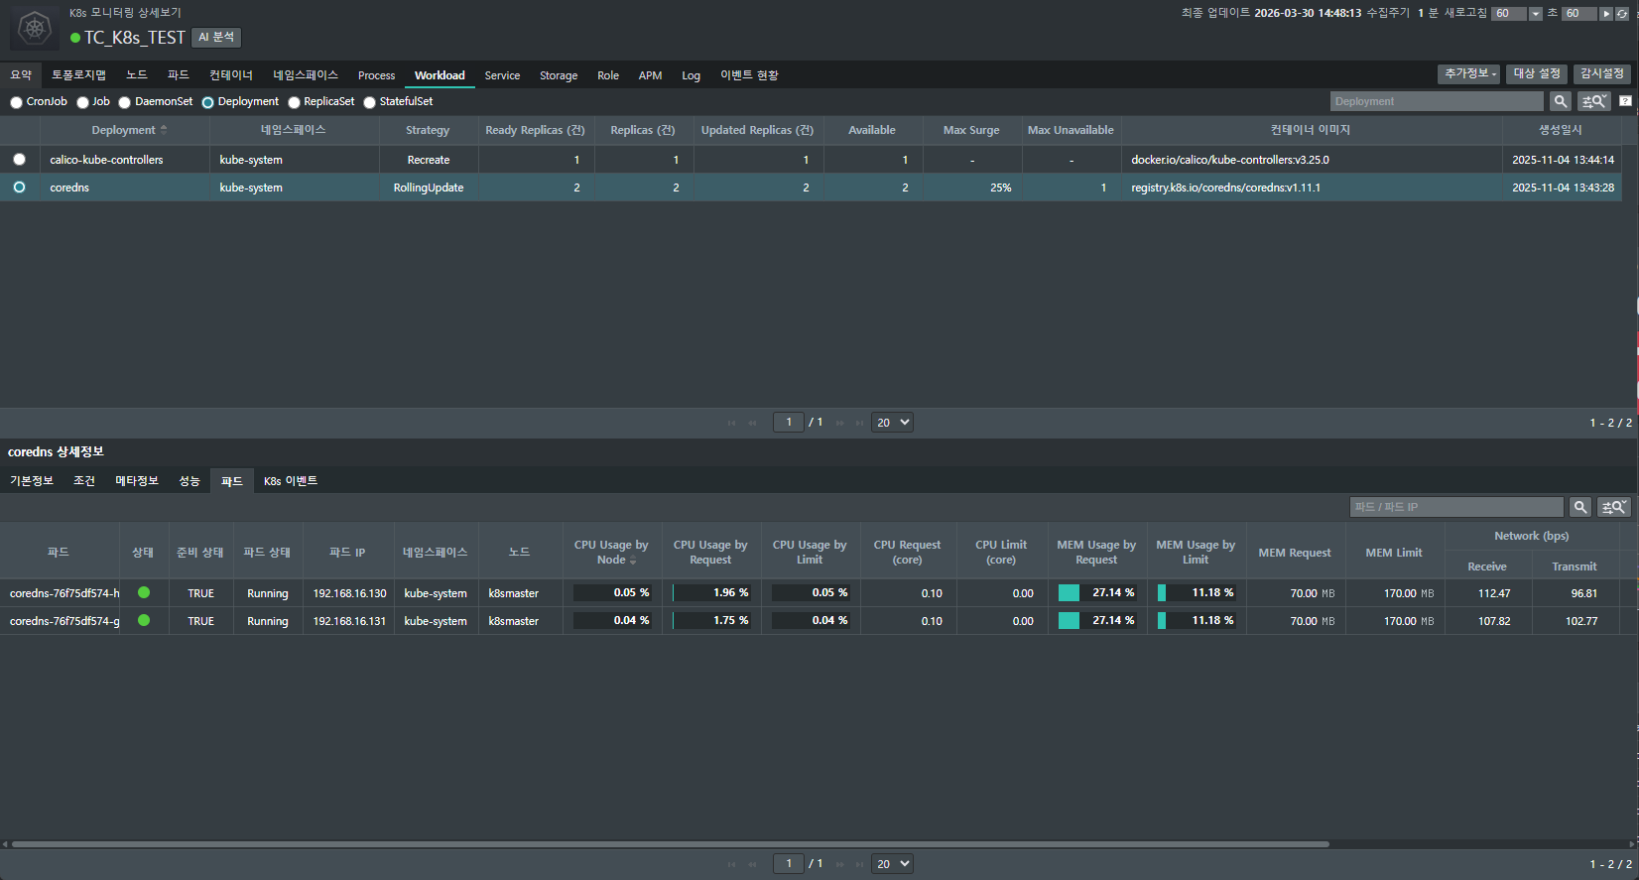
Task: Click the 파드 / 파드 IP search field
Action: coord(1455,507)
